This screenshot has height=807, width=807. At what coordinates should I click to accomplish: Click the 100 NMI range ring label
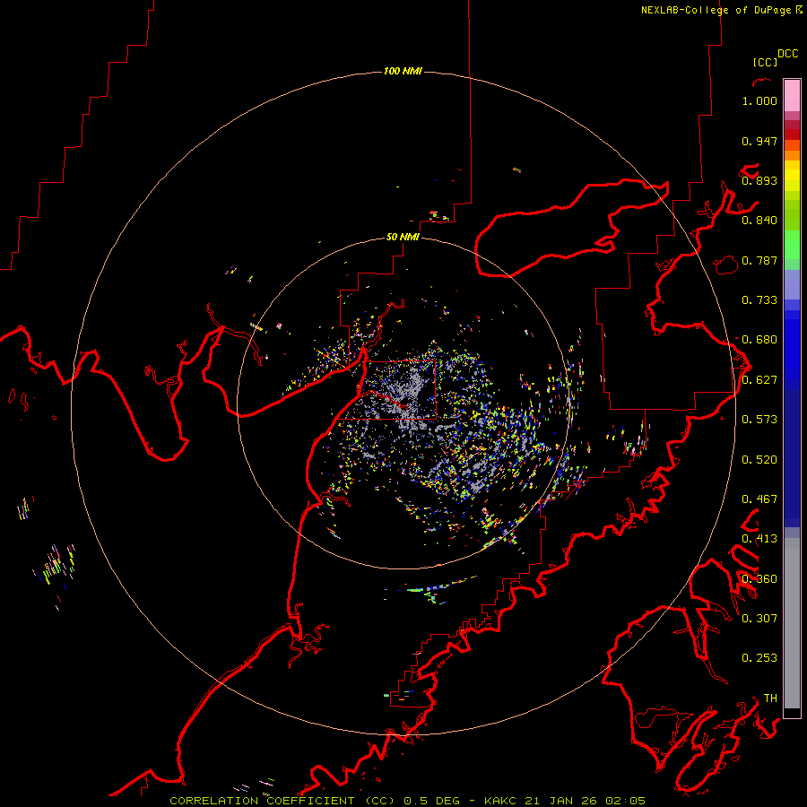[x=403, y=71]
